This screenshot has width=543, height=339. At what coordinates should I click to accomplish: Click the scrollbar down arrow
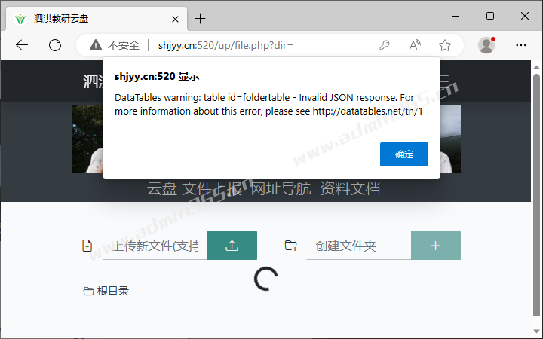point(536,332)
